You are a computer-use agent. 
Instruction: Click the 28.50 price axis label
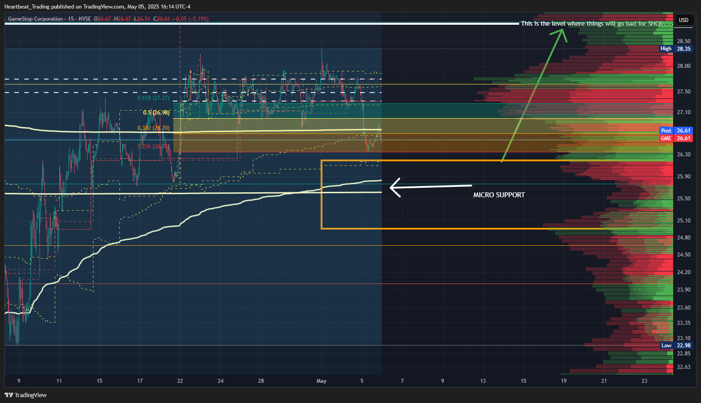(683, 41)
